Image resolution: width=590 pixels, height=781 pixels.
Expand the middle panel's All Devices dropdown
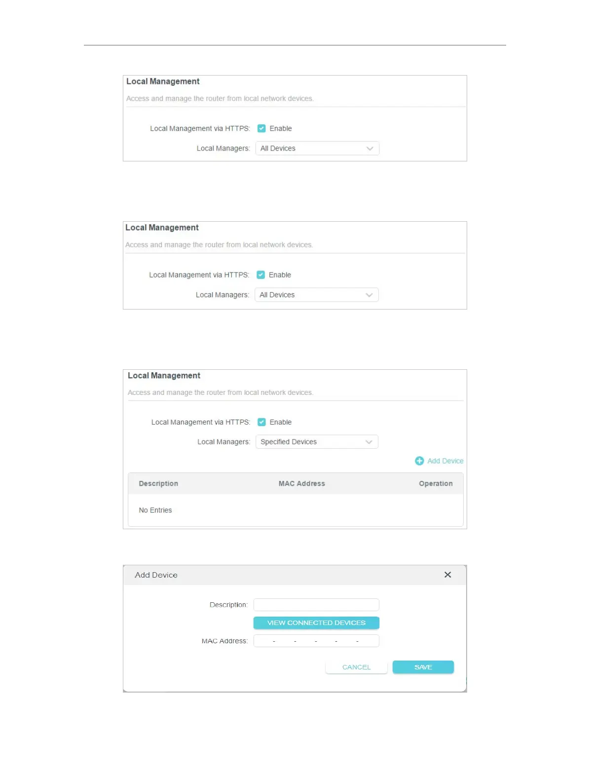coord(316,295)
